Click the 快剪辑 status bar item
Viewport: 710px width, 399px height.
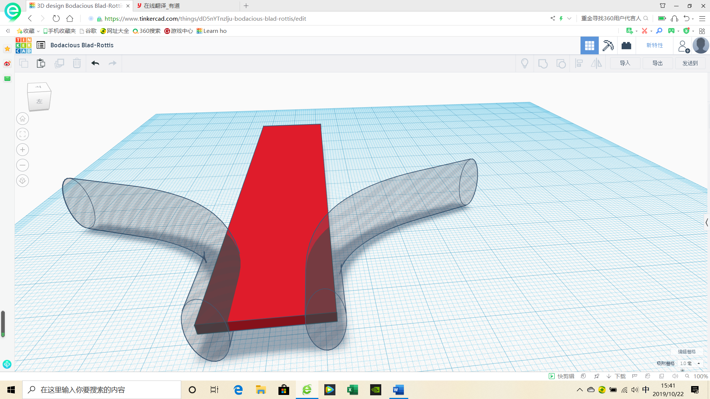(x=562, y=376)
